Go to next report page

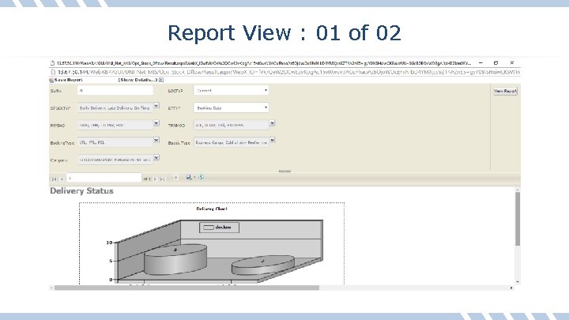click(156, 179)
